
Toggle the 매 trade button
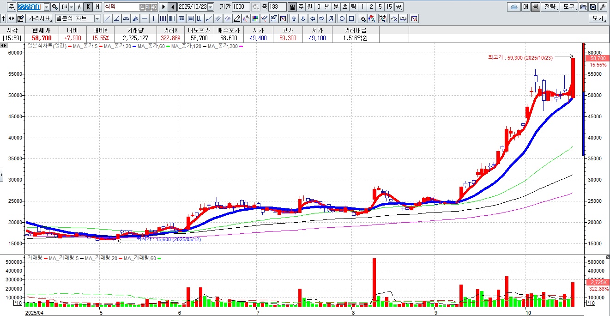[x=526, y=7]
